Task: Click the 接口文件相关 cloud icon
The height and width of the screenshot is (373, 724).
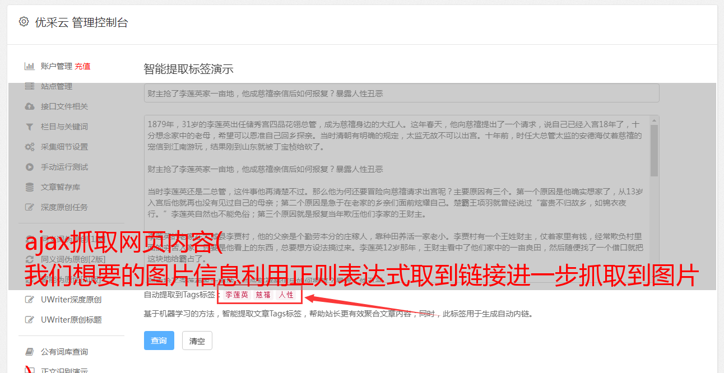Action: (30, 106)
